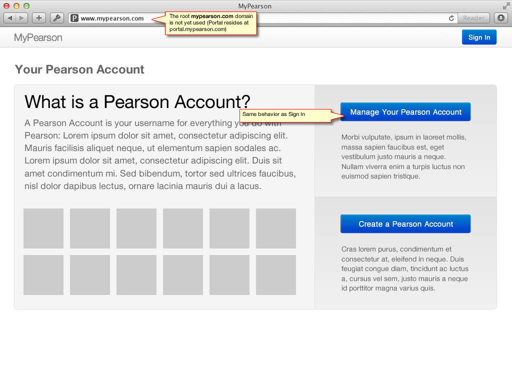Click the paragraph starting 'Cras lorem purus'
The height and width of the screenshot is (384, 512).
pos(405,268)
